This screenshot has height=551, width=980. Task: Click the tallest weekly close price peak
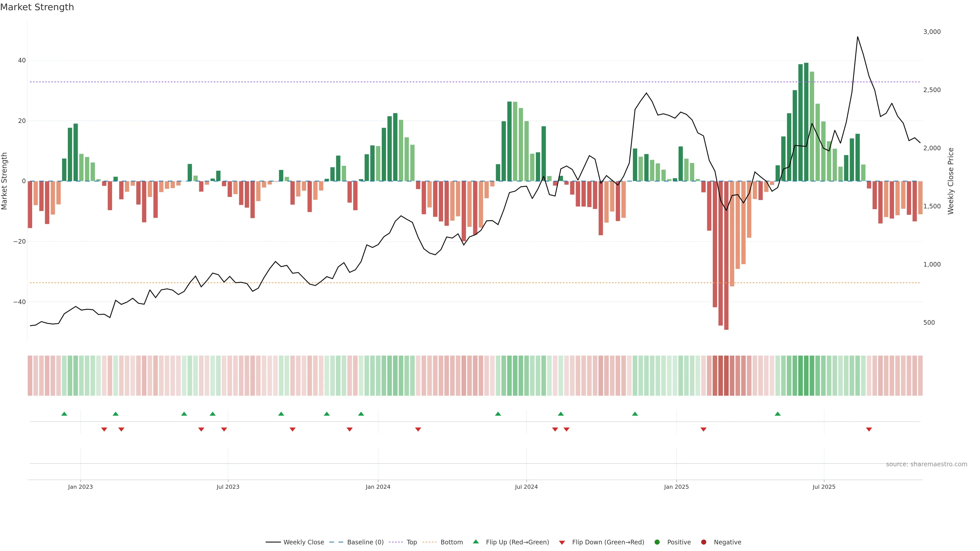tap(857, 37)
